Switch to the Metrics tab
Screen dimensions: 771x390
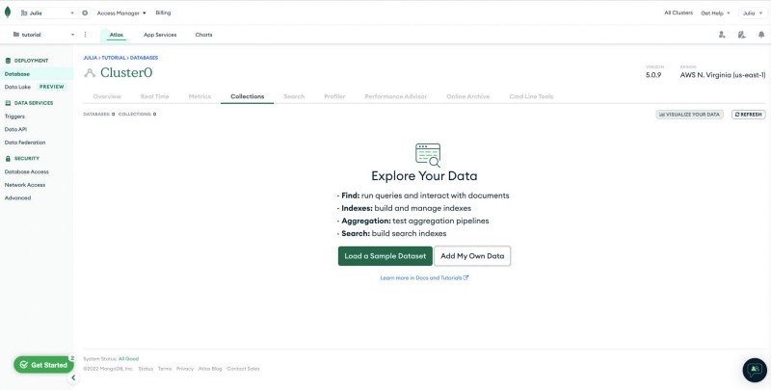tap(199, 96)
